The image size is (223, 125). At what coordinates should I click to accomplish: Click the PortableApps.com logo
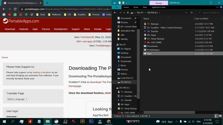click(x=21, y=21)
